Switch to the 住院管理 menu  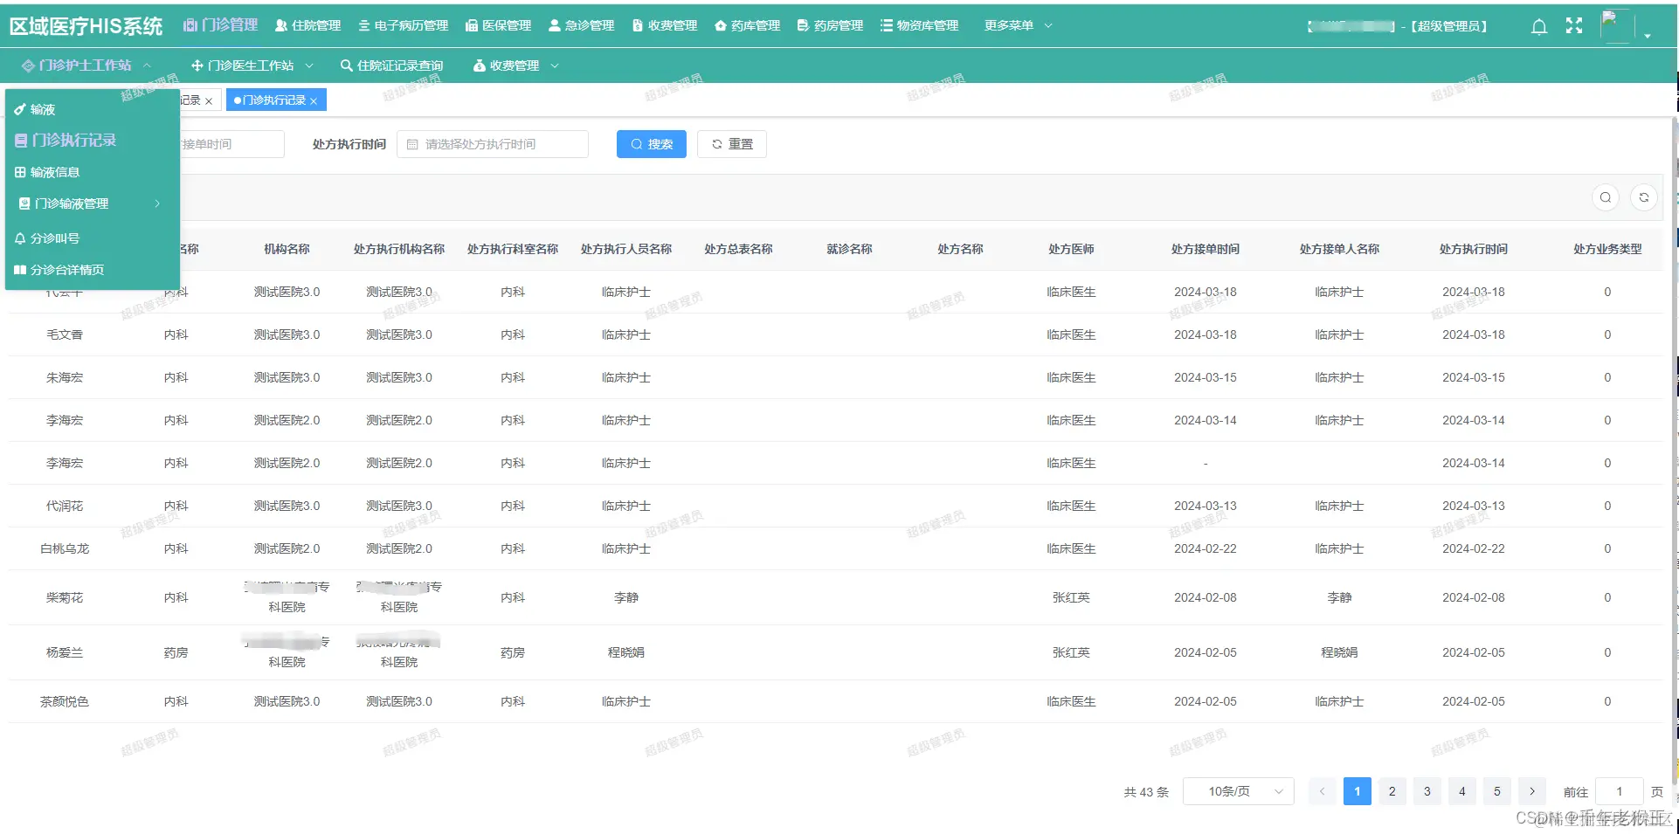coord(307,25)
